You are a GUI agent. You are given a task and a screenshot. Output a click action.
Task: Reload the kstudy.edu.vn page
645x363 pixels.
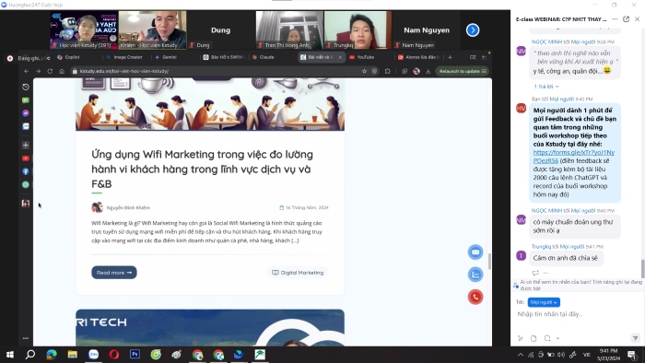[50, 71]
